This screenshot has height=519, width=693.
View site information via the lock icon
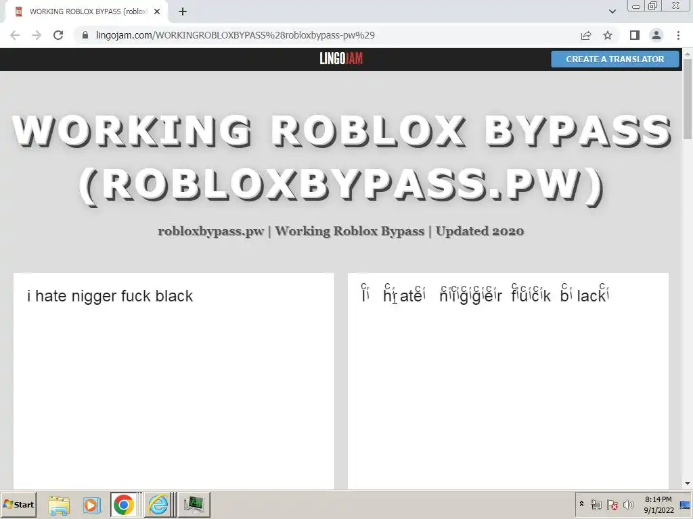(85, 35)
